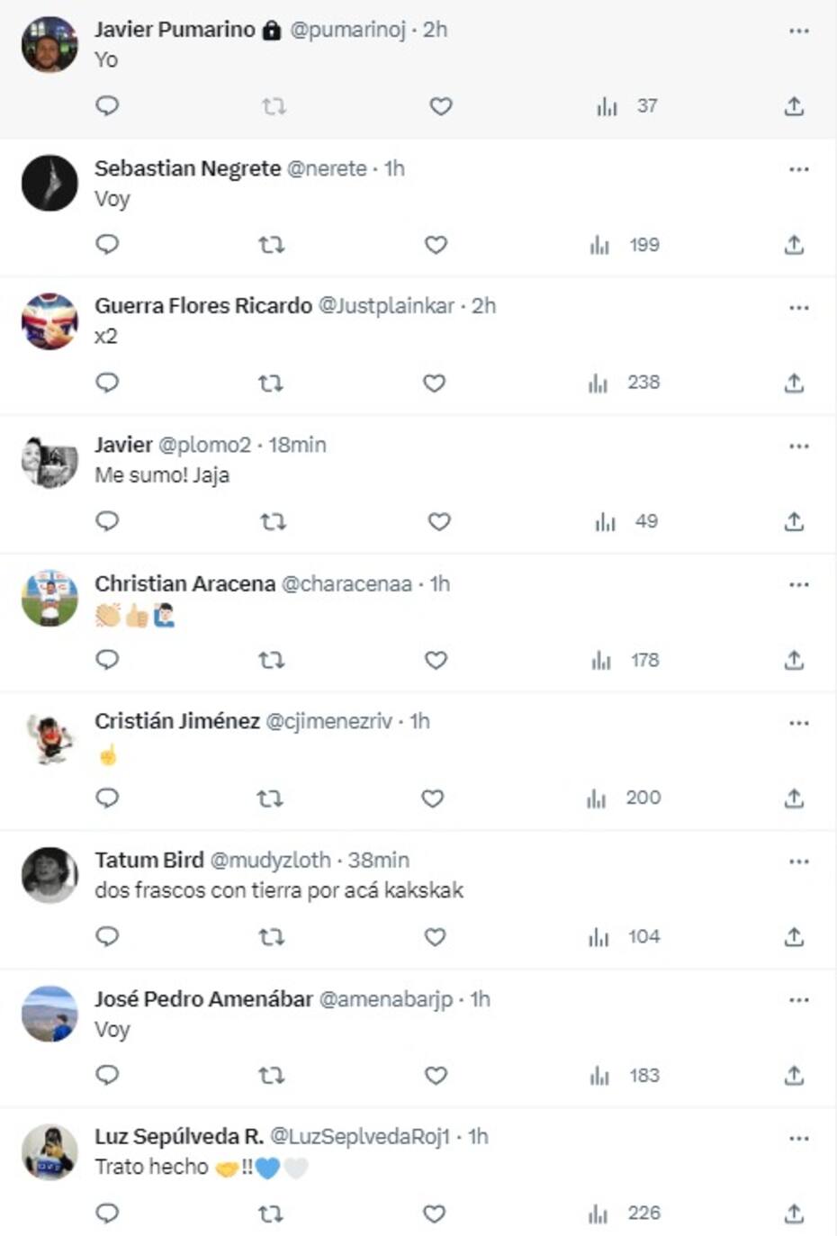The image size is (837, 1236).
Task: Open three-dot menu on Sebastian Negrete's tweet
Action: tap(799, 169)
